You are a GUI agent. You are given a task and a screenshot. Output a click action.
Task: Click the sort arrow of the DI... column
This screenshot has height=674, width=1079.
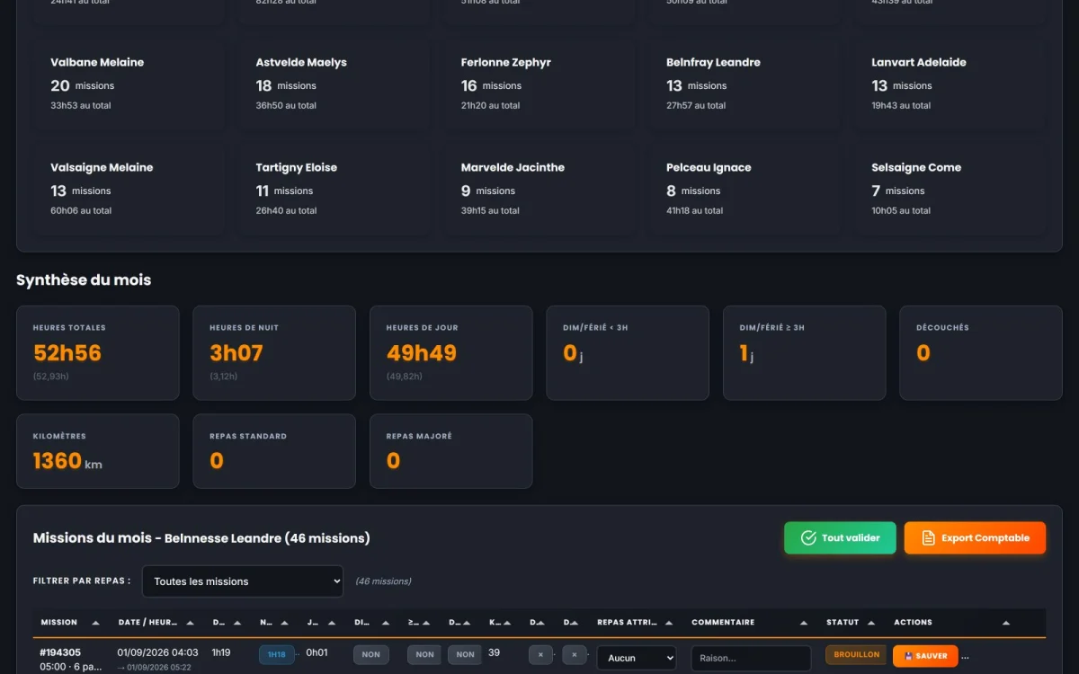point(386,623)
